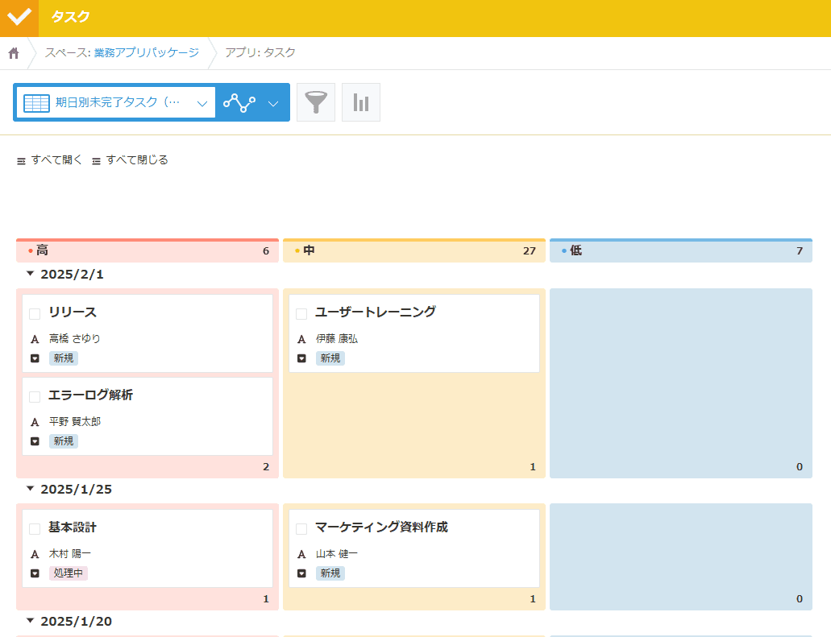Check the 基本設計 task checkbox
This screenshot has height=637, width=831.
[35, 529]
